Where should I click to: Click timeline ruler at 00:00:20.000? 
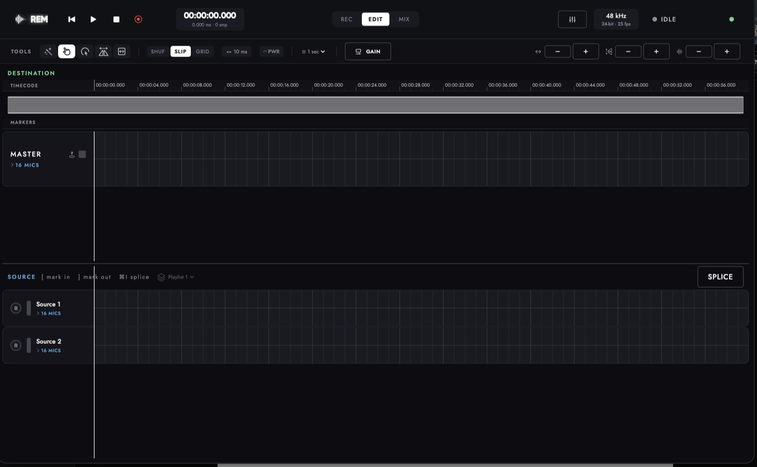tap(328, 85)
